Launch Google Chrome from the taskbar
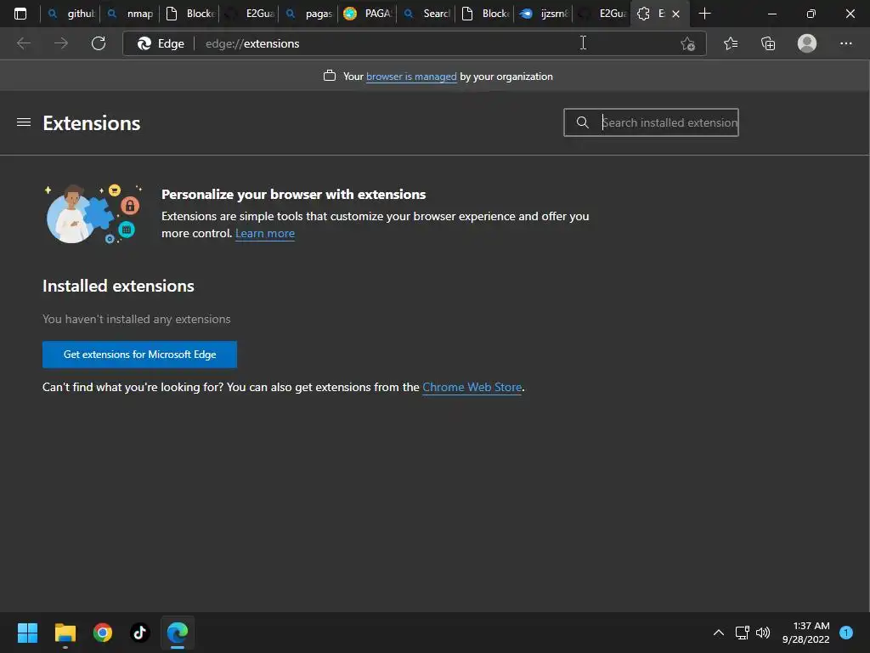 (x=103, y=633)
